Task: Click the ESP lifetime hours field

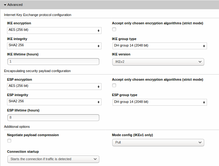Action: pos(53,118)
